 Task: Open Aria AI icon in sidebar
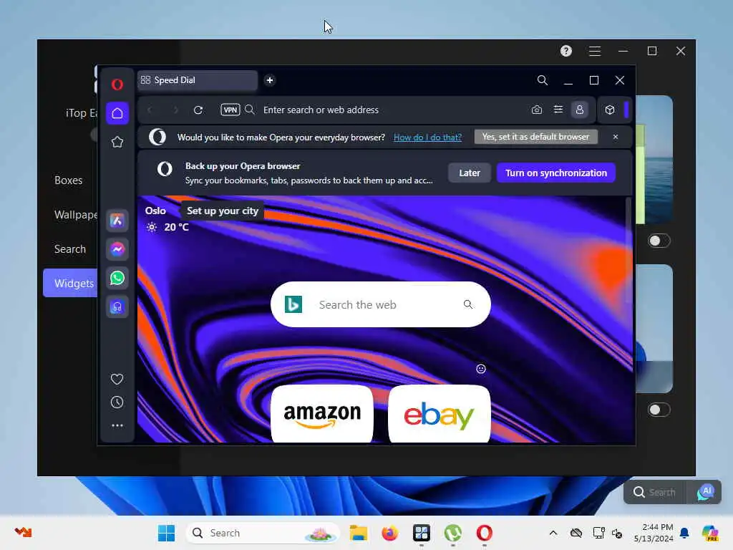point(117,221)
